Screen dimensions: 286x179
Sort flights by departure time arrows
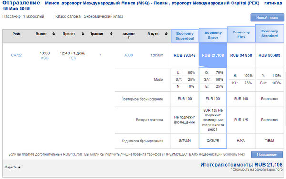54,34
